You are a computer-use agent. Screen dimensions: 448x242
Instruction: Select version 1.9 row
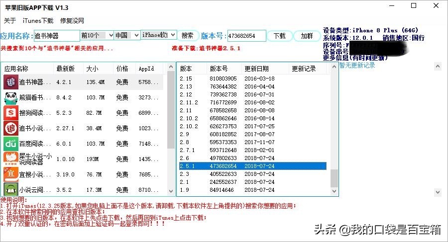pos(252,190)
